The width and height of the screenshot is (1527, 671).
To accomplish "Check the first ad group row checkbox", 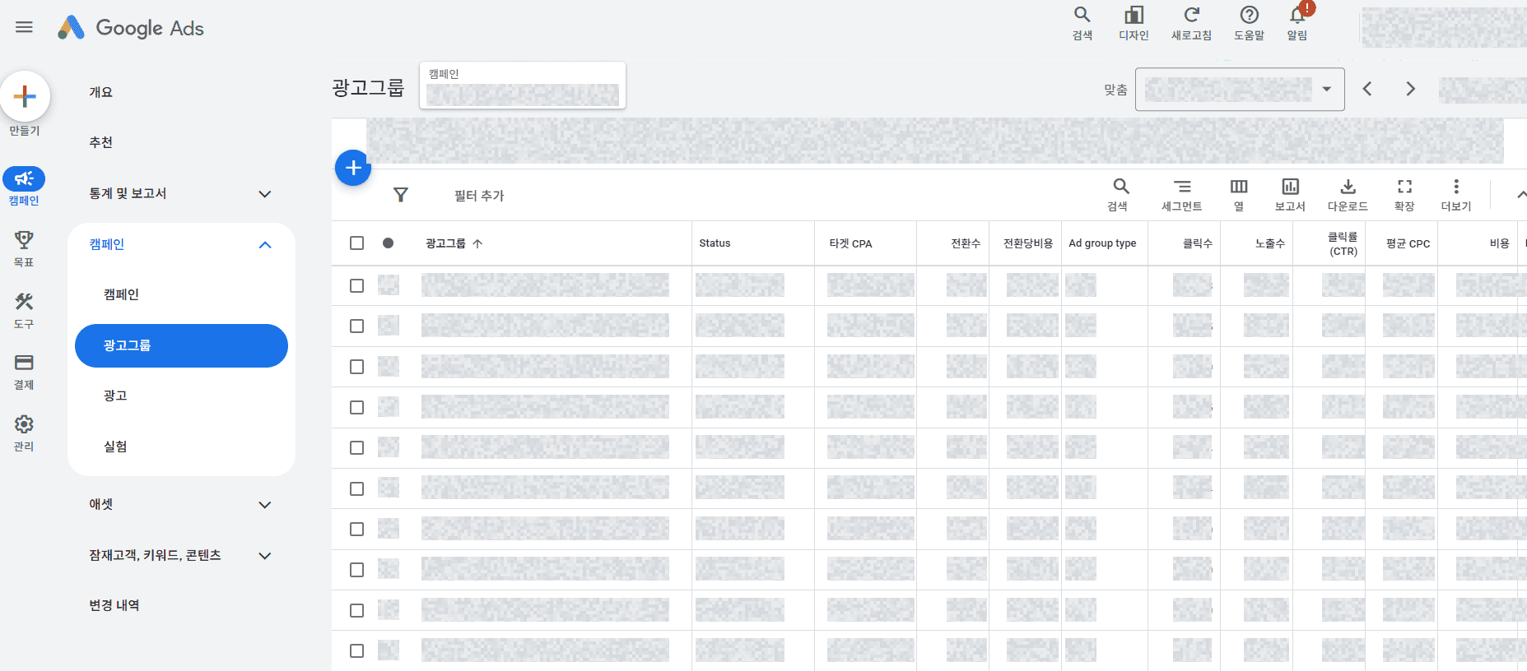I will click(x=356, y=285).
